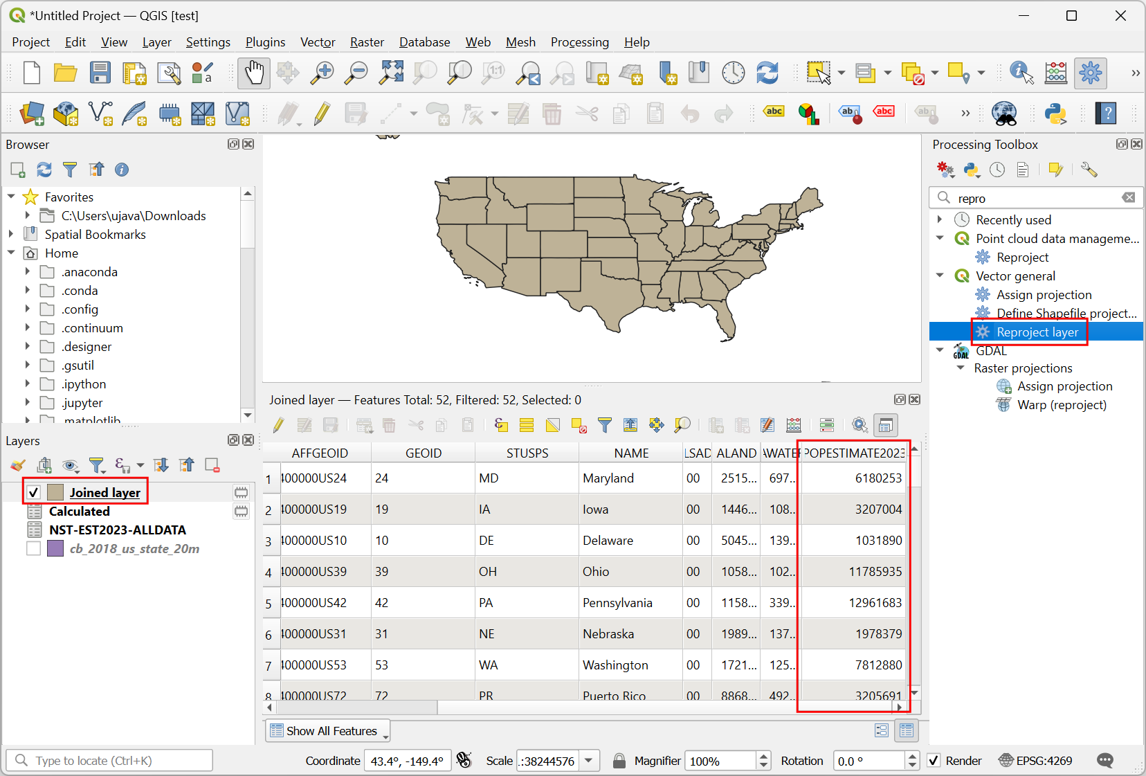
Task: Open the Vector menu
Action: 317,42
